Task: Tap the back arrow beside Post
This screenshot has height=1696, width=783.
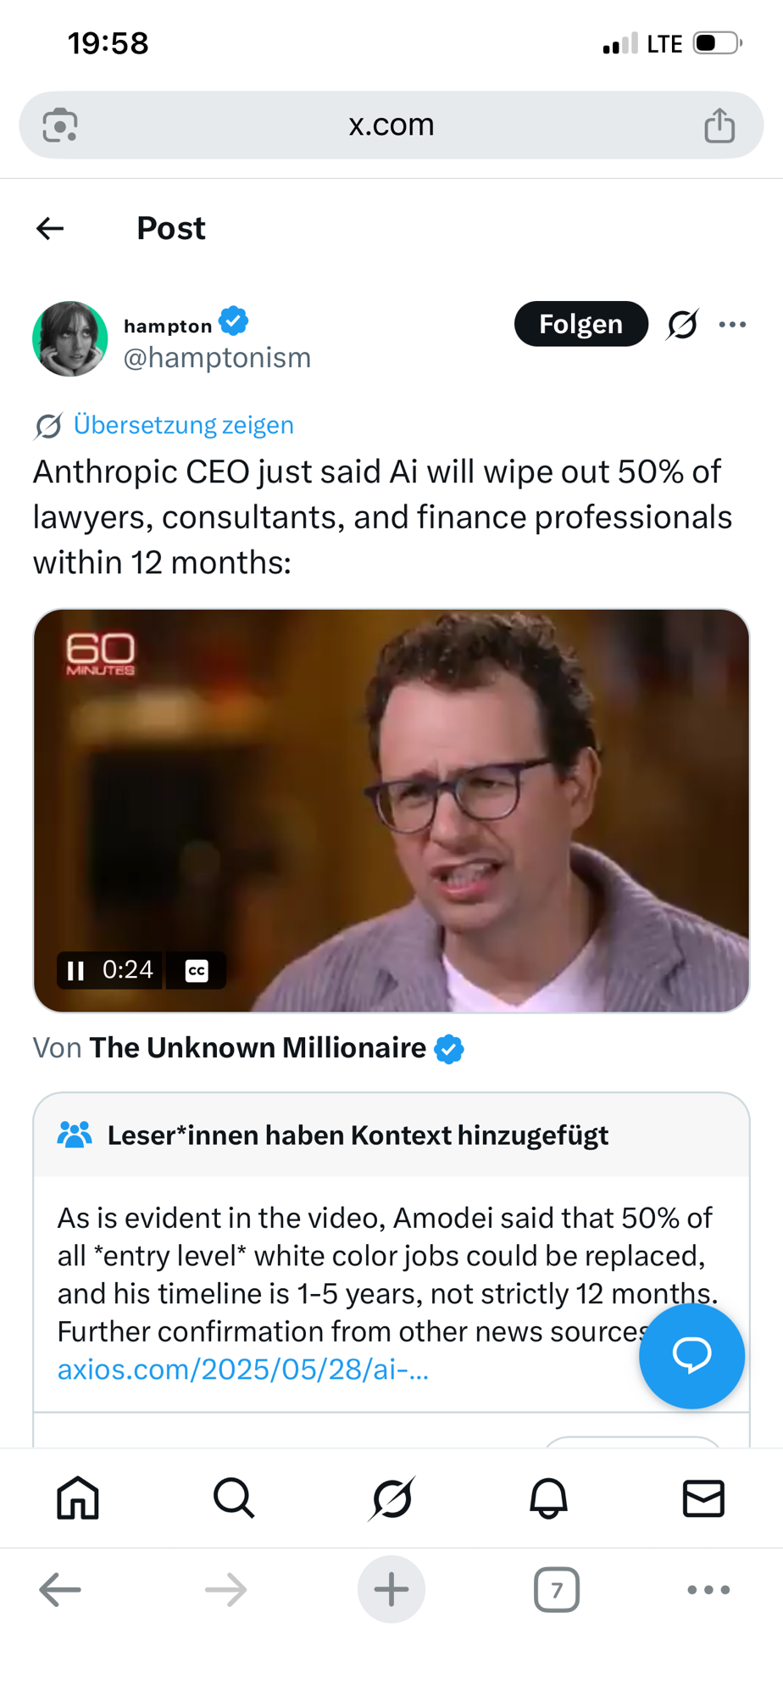Action: [x=51, y=228]
